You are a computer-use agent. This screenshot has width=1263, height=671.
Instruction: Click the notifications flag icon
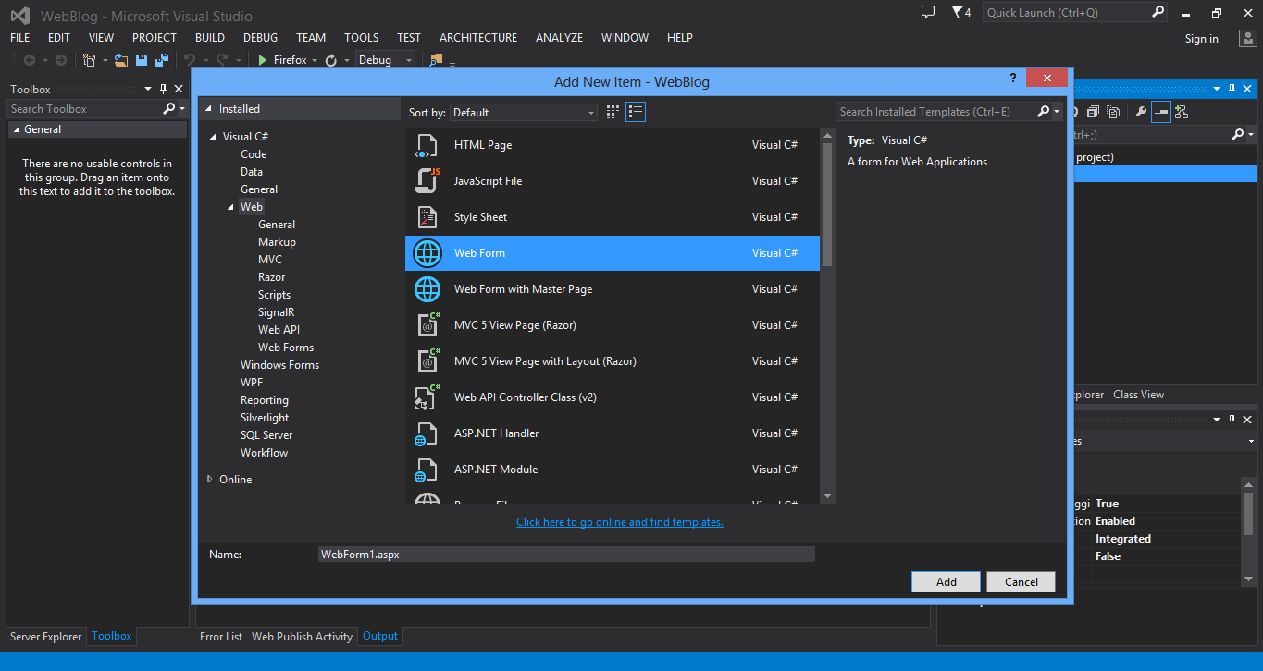tap(957, 12)
